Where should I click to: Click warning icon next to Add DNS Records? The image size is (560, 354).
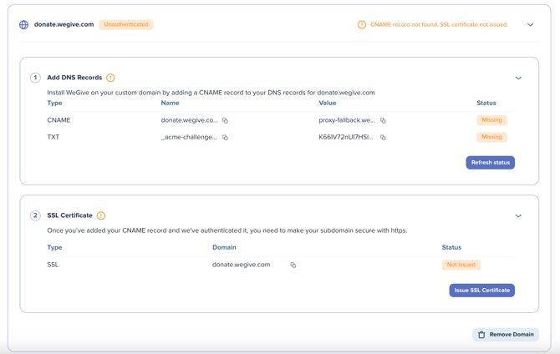(x=110, y=78)
